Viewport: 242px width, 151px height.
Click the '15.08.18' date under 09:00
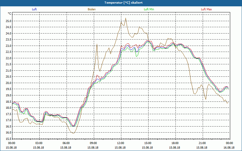[x=93, y=147]
